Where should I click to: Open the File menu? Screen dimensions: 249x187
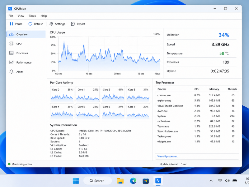tap(11, 16)
